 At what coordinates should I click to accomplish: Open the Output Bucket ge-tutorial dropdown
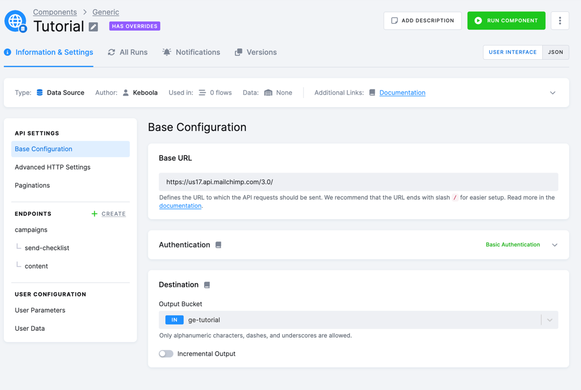click(x=358, y=320)
